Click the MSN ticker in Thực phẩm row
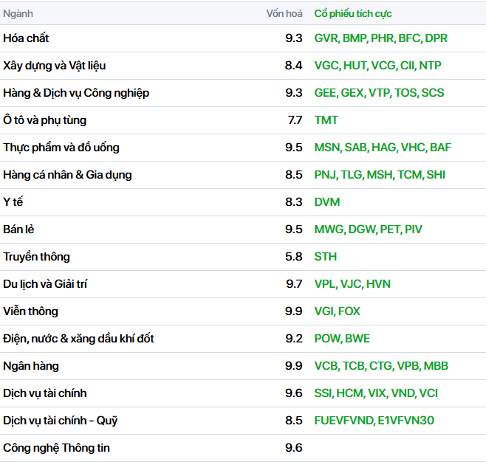Image resolution: width=486 pixels, height=462 pixels. (327, 148)
